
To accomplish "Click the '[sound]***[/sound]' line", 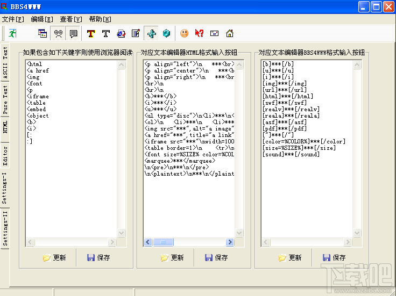I will 291,154.
